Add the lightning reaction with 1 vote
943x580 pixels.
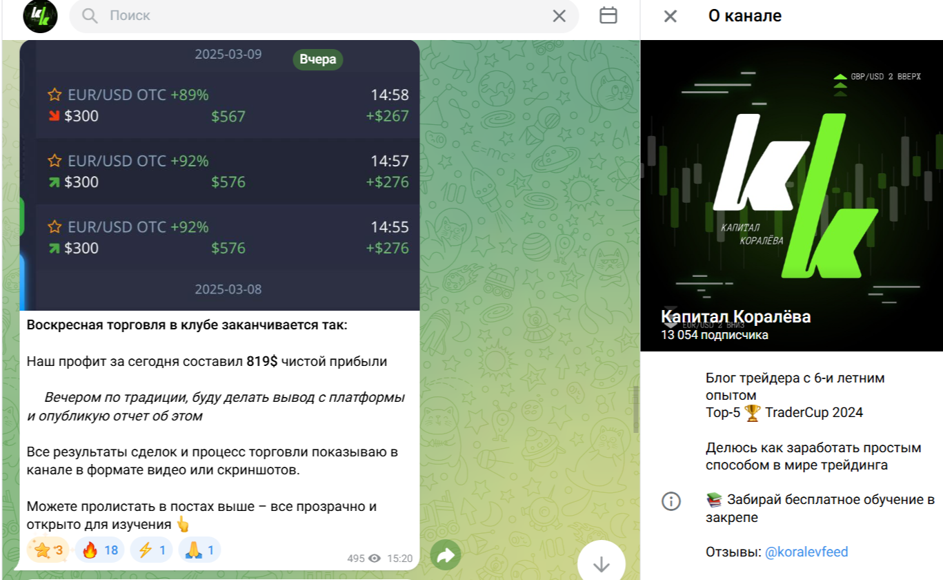[152, 550]
